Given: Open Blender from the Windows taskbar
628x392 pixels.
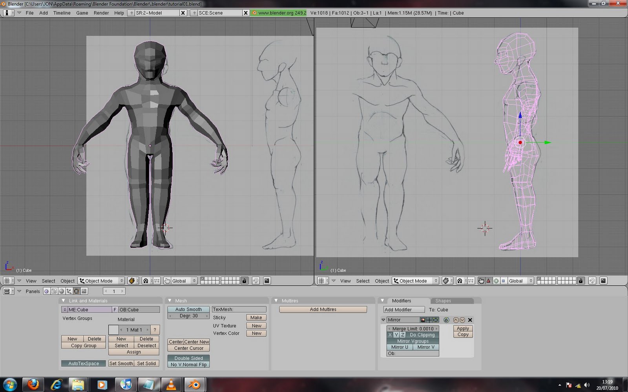Looking at the screenshot, I should click(195, 384).
